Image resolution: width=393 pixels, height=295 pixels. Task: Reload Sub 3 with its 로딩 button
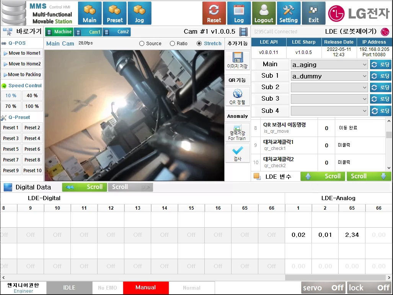(x=380, y=99)
